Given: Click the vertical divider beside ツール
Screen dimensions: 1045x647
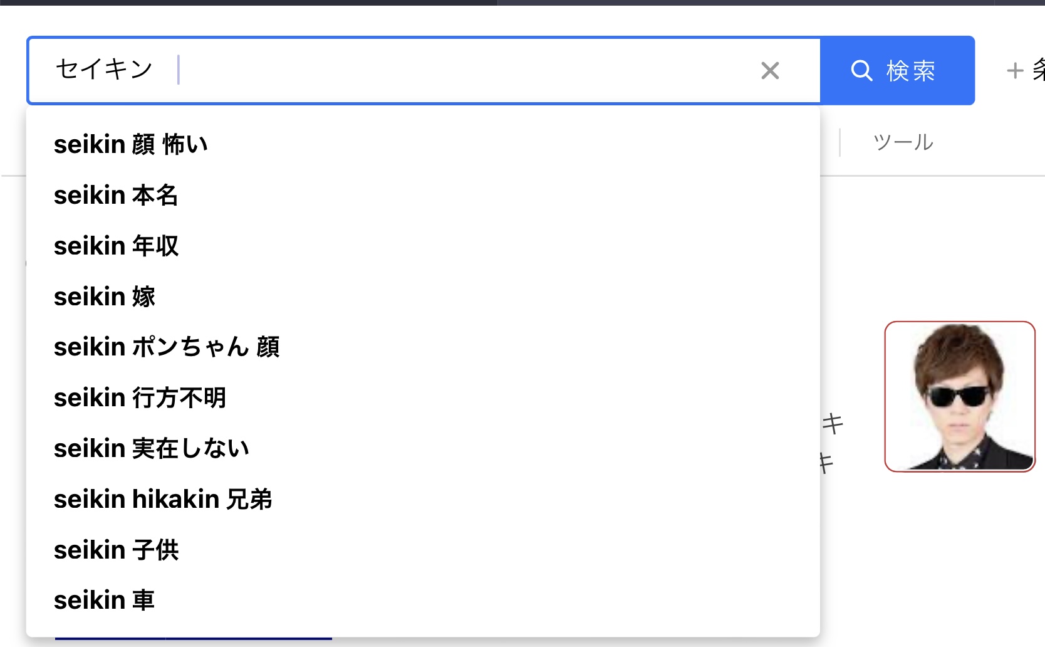Looking at the screenshot, I should click(x=840, y=143).
